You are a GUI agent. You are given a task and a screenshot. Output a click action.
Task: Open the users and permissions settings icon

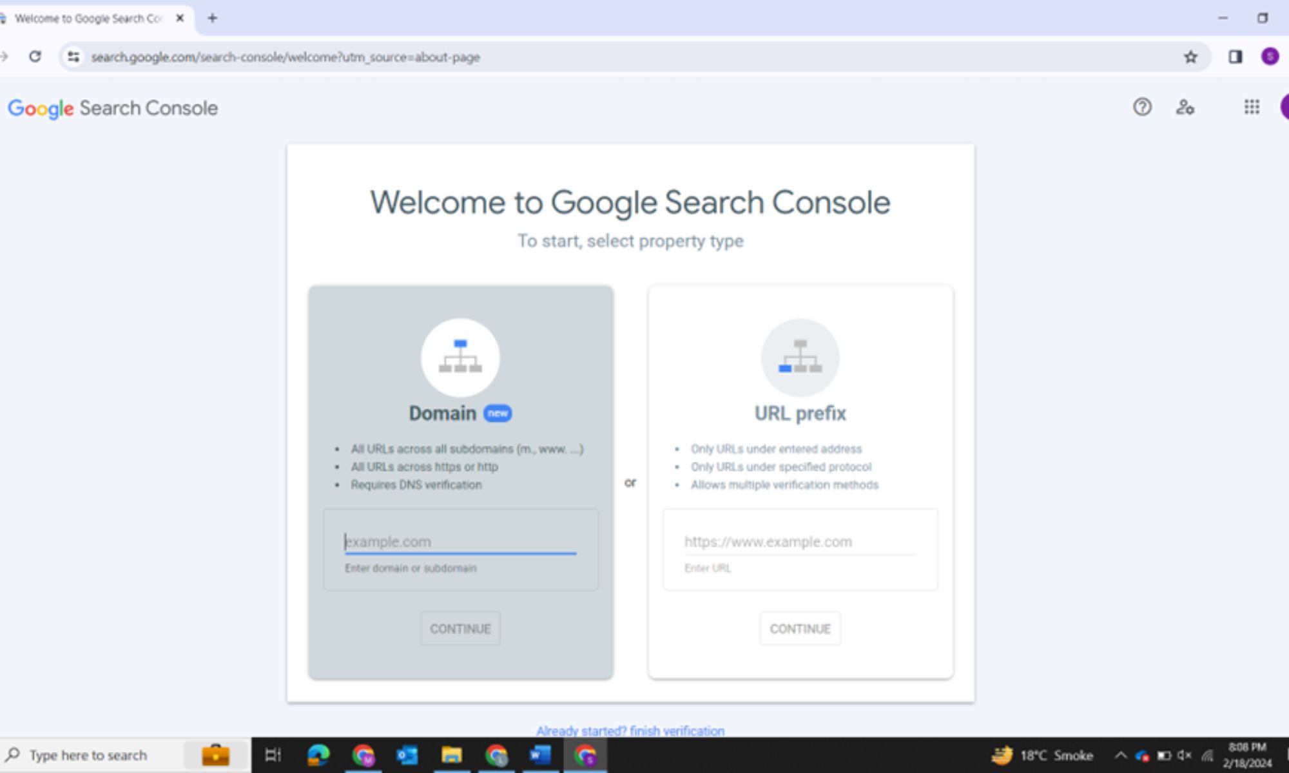(1185, 107)
